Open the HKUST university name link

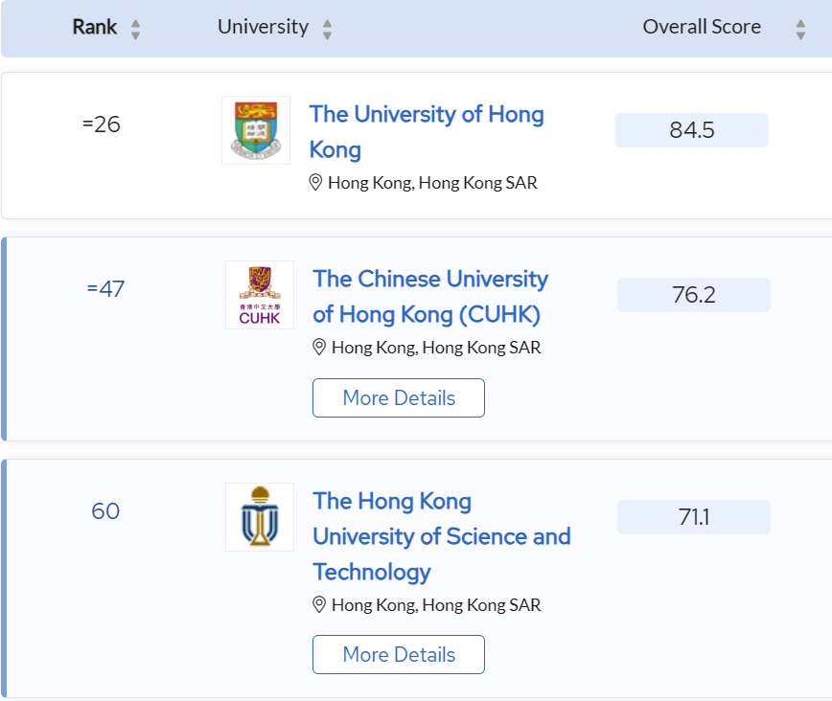pyautogui.click(x=442, y=536)
